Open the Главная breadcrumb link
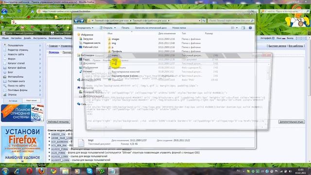The height and width of the screenshot is (175, 311). tap(53, 46)
